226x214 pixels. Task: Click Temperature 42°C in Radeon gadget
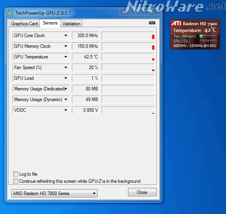(x=194, y=30)
